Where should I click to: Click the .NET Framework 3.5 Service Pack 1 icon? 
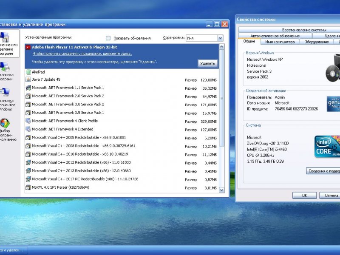click(28, 113)
